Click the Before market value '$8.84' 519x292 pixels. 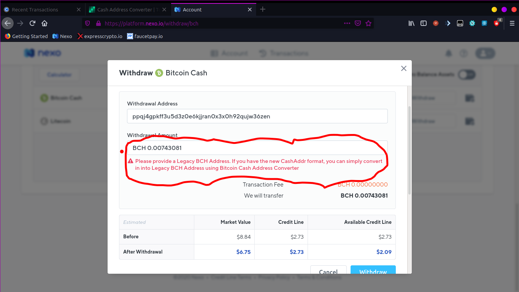(x=243, y=236)
